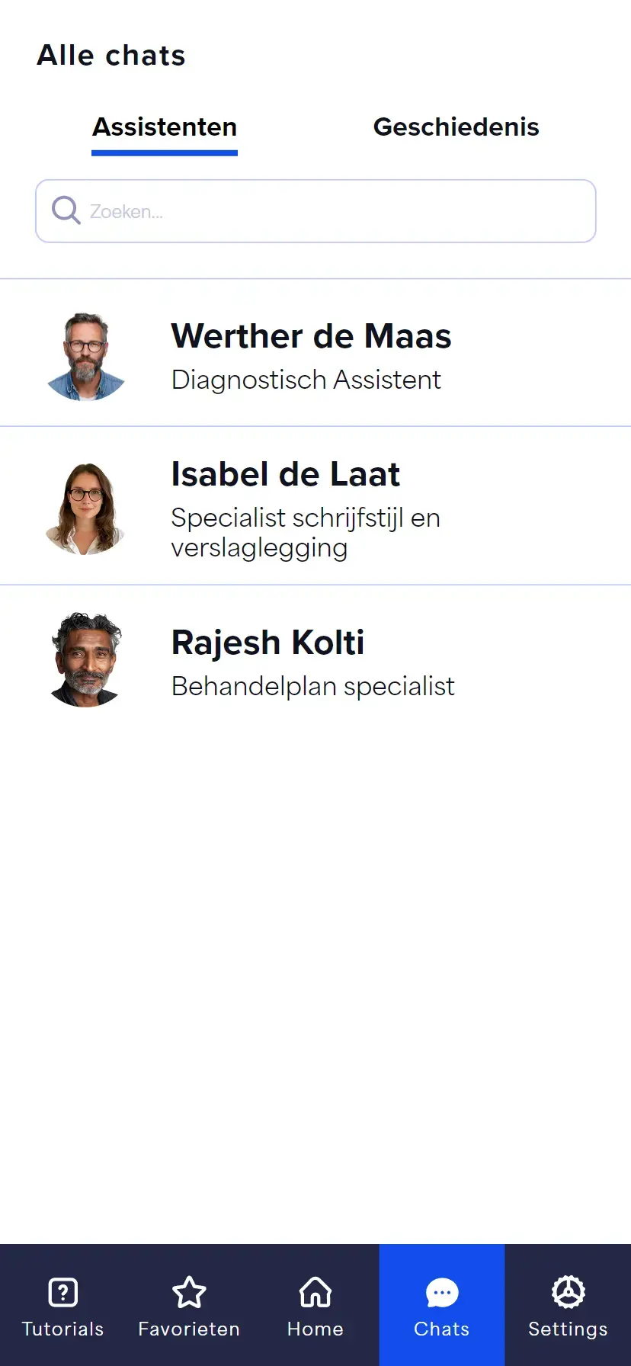This screenshot has width=631, height=1366.
Task: Tap the Favorieten star icon
Action: 189,1292
